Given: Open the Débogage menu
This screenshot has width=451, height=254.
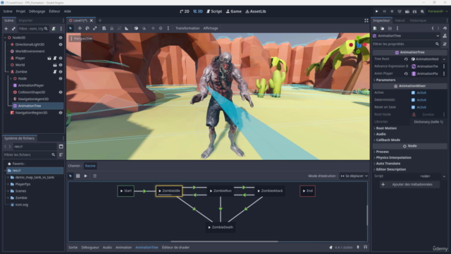Looking at the screenshot, I should coord(37,11).
